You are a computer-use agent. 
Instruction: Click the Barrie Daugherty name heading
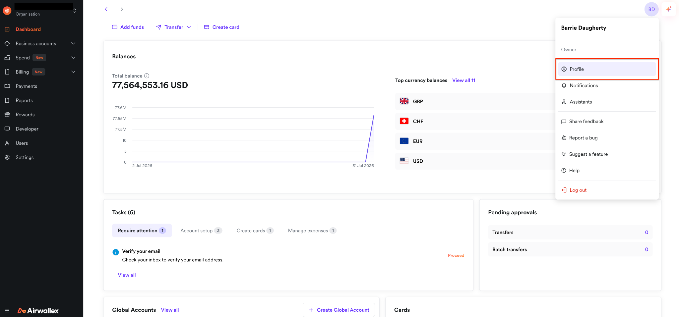pyautogui.click(x=584, y=28)
